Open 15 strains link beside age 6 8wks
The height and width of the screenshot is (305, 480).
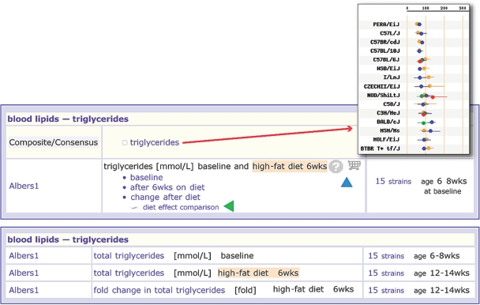[393, 181]
